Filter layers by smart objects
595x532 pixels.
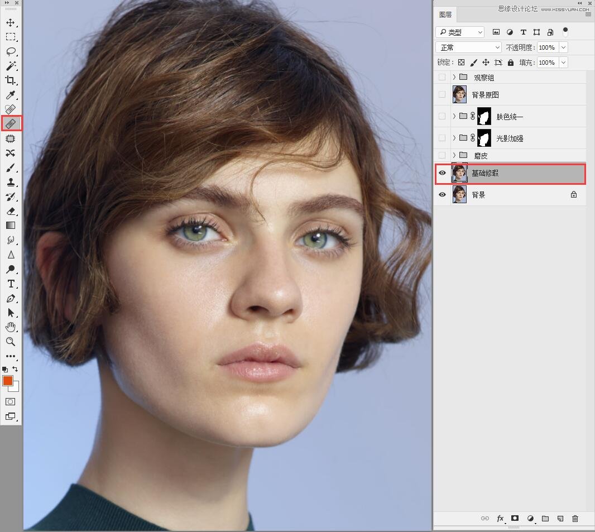(550, 32)
